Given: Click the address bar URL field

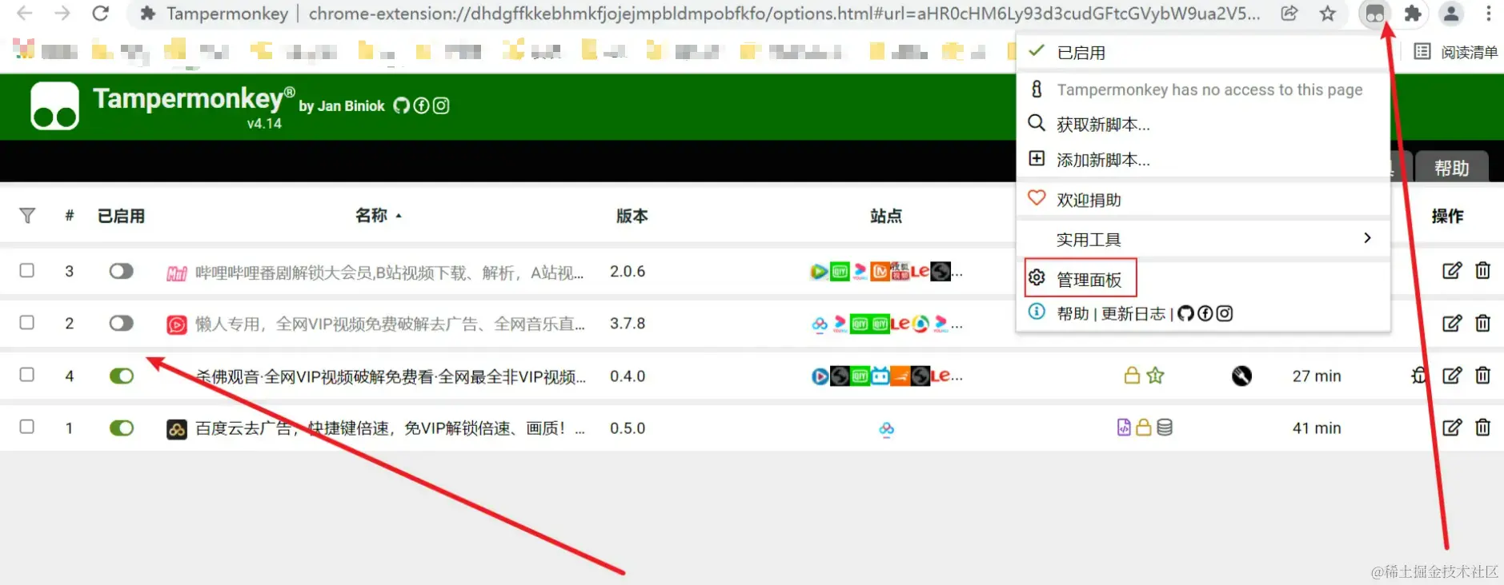Looking at the screenshot, I should [x=712, y=14].
